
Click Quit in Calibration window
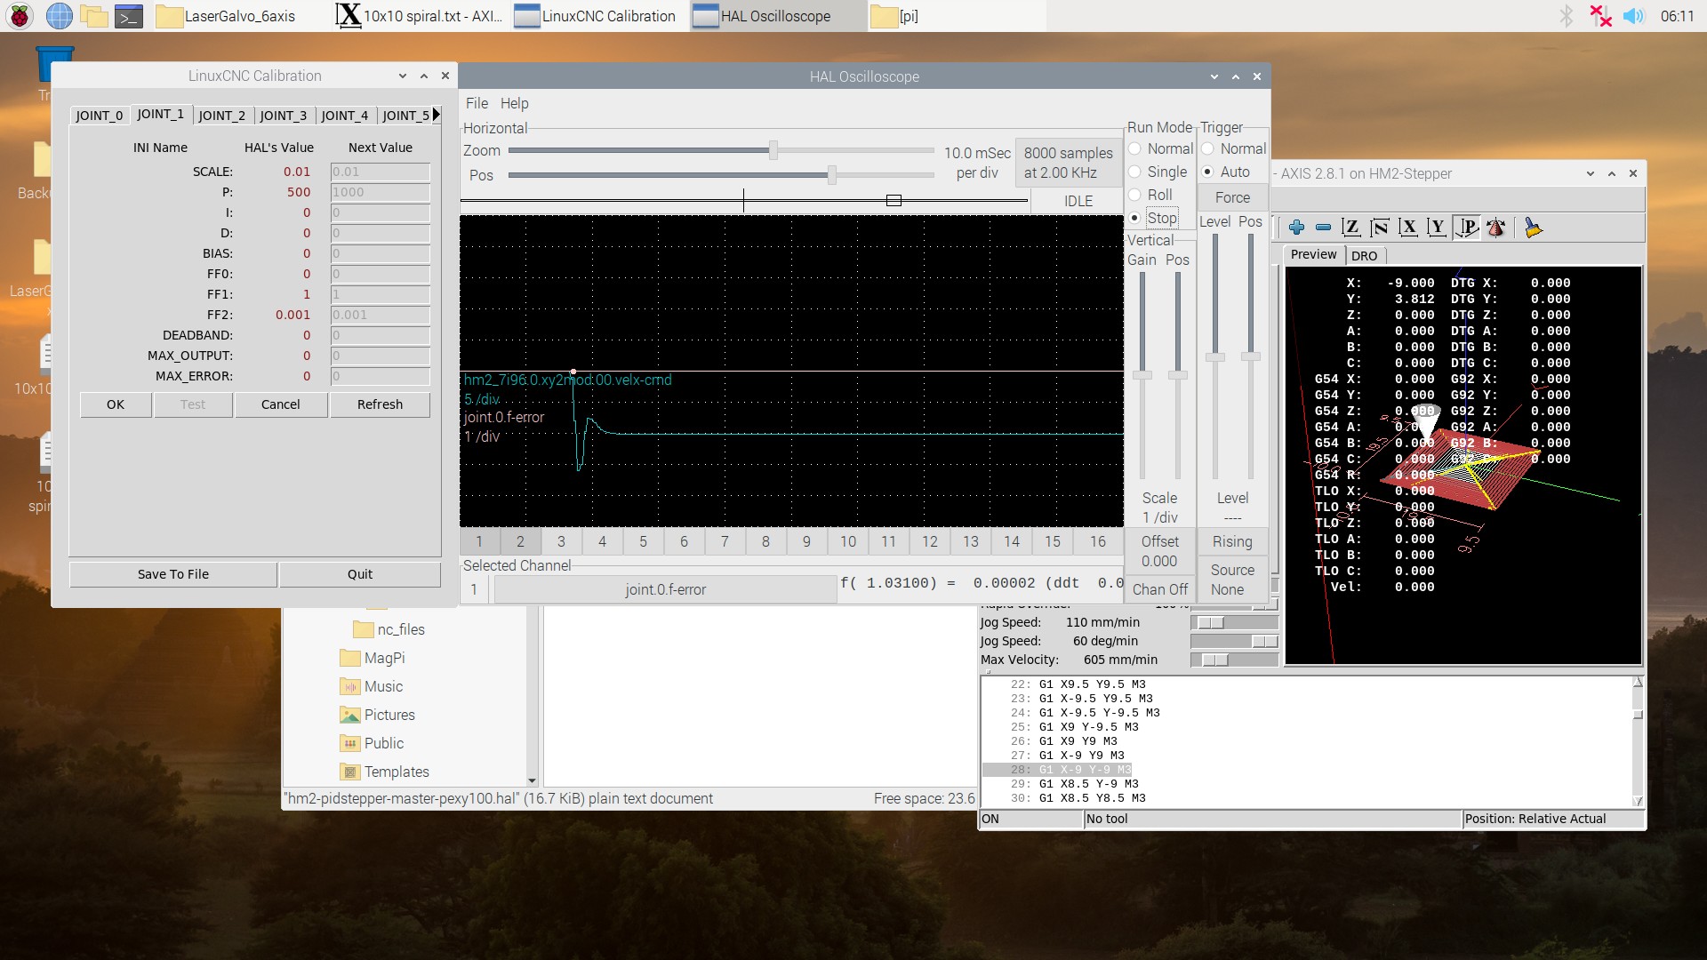click(360, 574)
